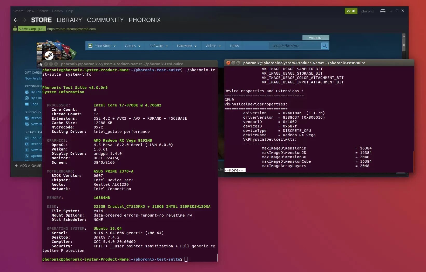The width and height of the screenshot is (426, 272).
Task: Open the Help menu
Action: (70, 11)
